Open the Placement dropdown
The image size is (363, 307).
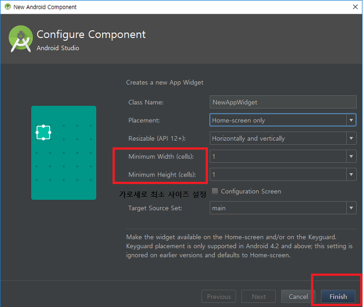[x=283, y=120]
